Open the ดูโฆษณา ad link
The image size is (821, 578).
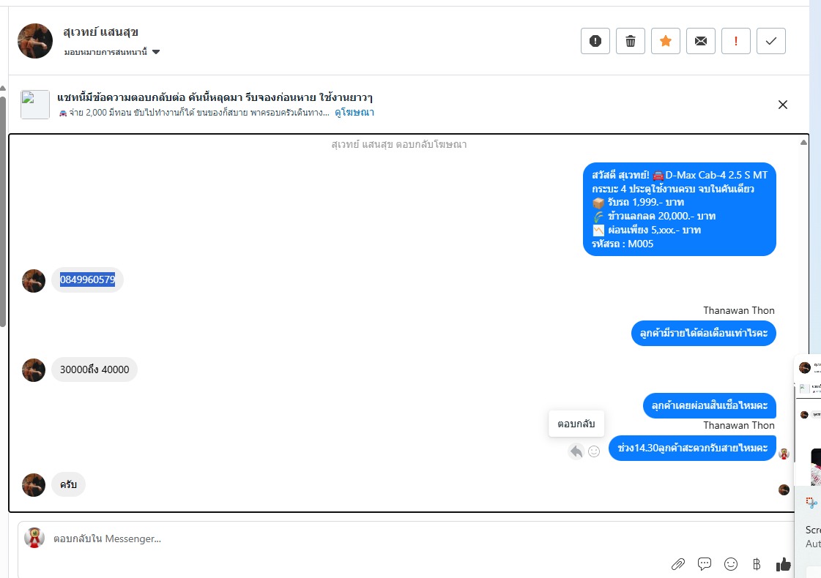pyautogui.click(x=354, y=113)
